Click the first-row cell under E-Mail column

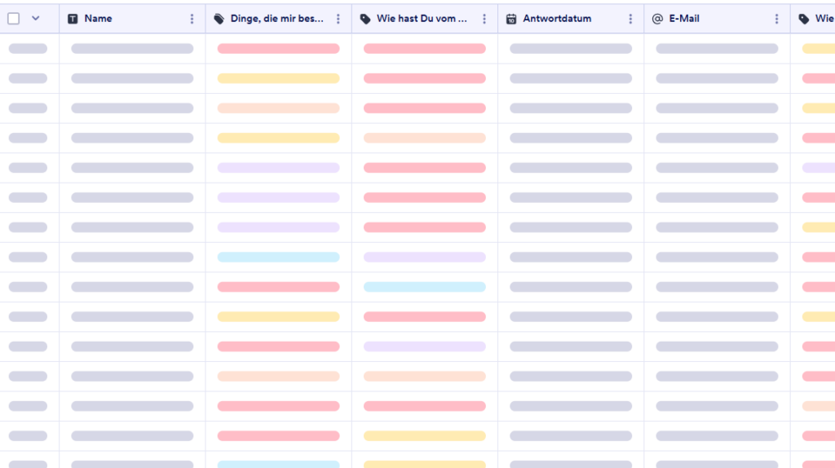pyautogui.click(x=717, y=49)
